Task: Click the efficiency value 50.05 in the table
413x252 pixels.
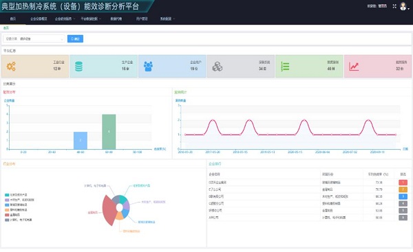Action: [379, 218]
